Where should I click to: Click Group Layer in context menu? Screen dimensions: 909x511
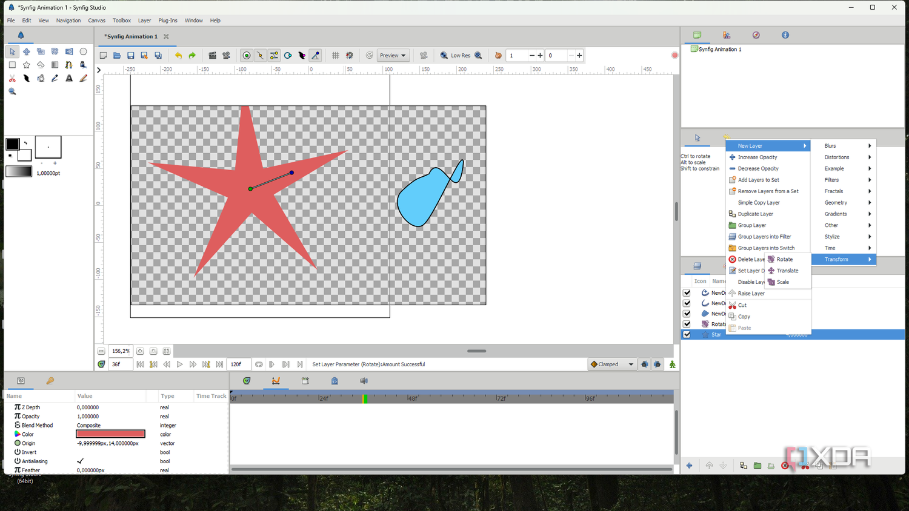768,225
